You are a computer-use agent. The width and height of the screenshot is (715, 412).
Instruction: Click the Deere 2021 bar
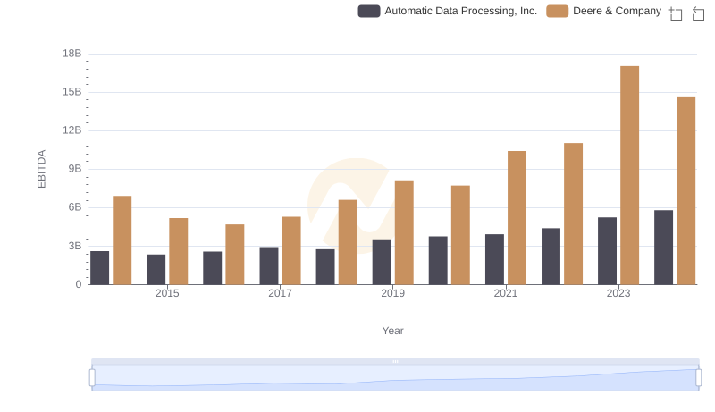[x=517, y=218]
